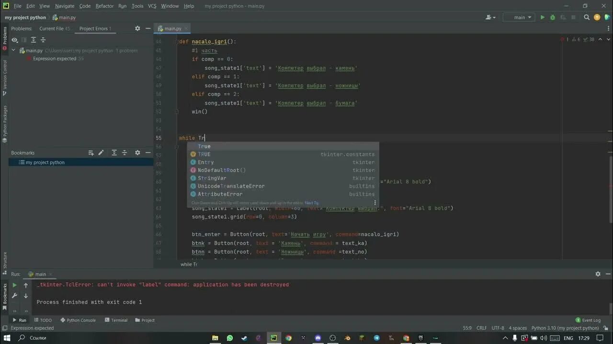Toggle the clipboard write-lock icon in status bar

(x=606, y=328)
